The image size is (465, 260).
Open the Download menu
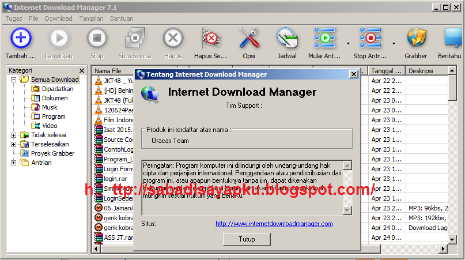pyautogui.click(x=58, y=18)
